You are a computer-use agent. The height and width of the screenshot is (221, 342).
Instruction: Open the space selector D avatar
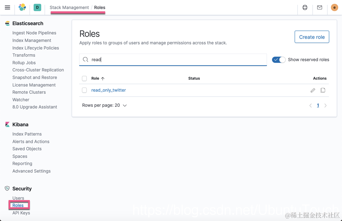[x=37, y=8]
